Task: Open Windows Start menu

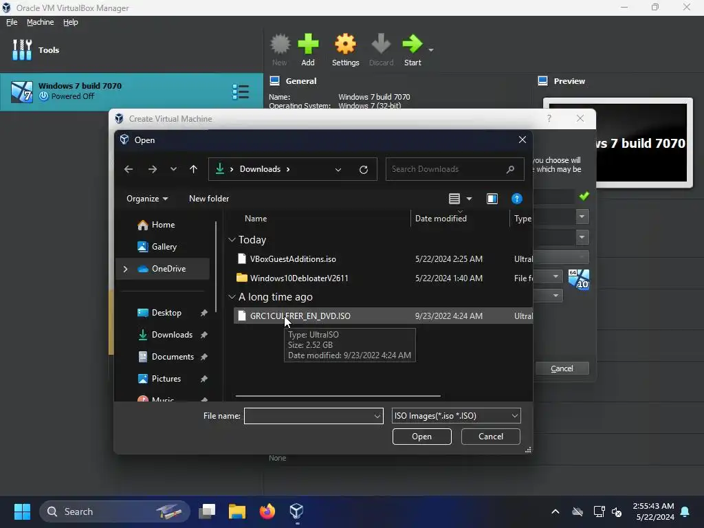Action: pyautogui.click(x=22, y=511)
